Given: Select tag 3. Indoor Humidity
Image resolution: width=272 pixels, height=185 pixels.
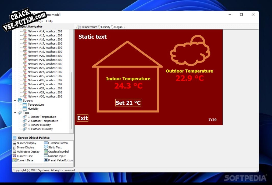Looking at the screenshot, I should point(39,125).
